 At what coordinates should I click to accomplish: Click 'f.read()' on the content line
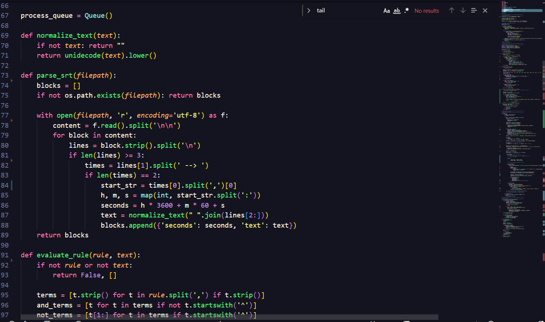pyautogui.click(x=108, y=126)
